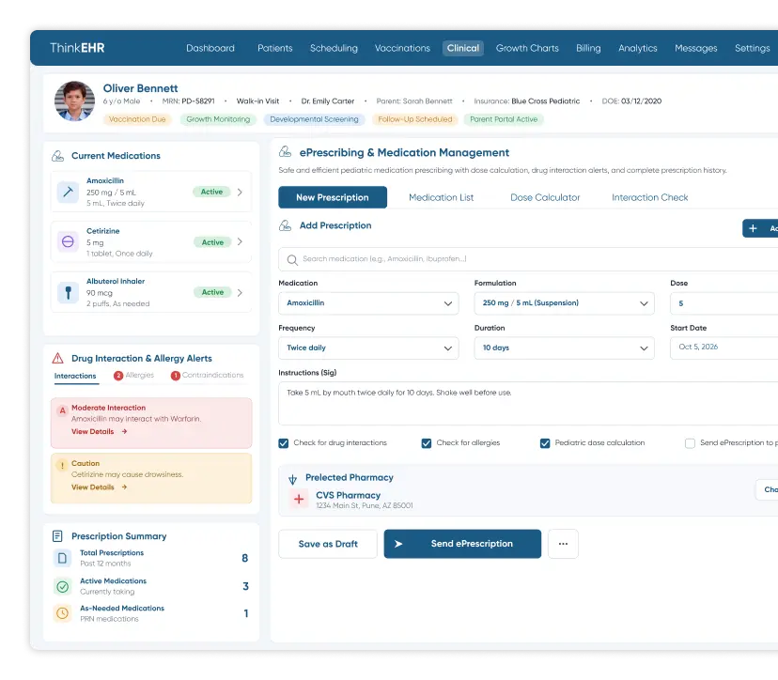
Task: Click the Cetirizine tablet icon
Action: 68,242
